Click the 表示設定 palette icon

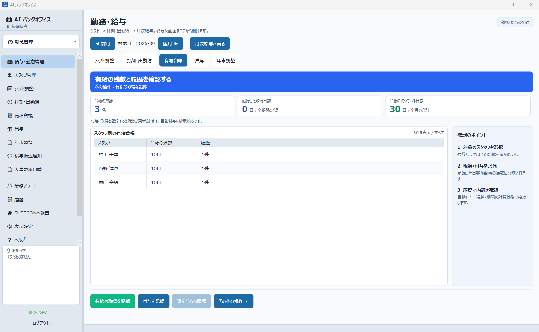pyautogui.click(x=10, y=227)
